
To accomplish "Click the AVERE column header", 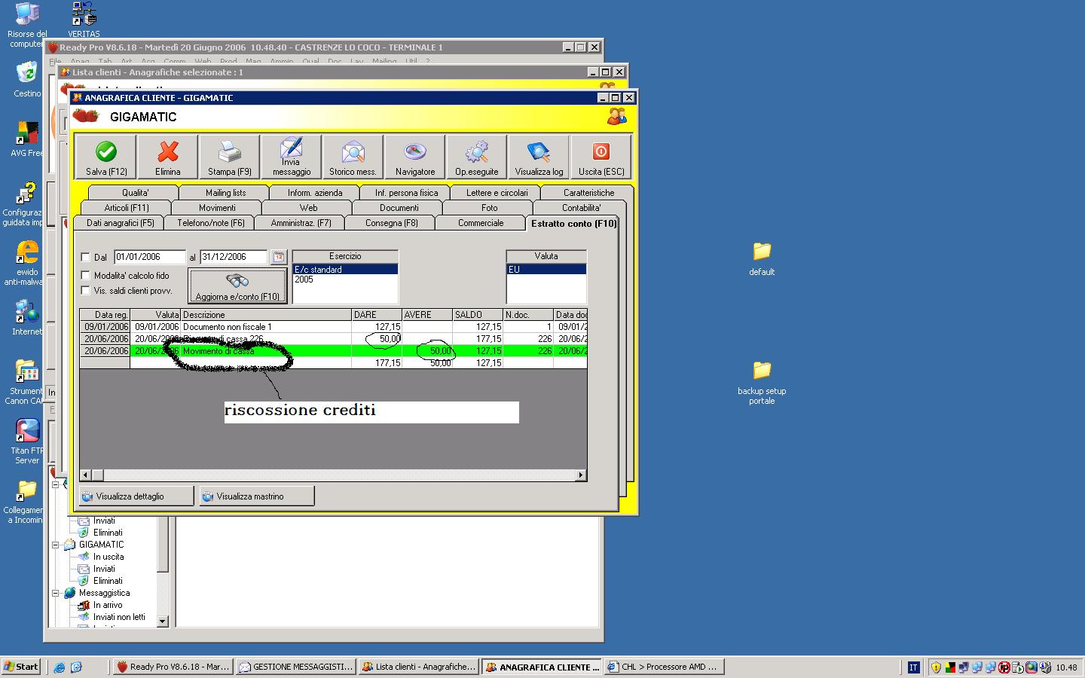I will [427, 315].
